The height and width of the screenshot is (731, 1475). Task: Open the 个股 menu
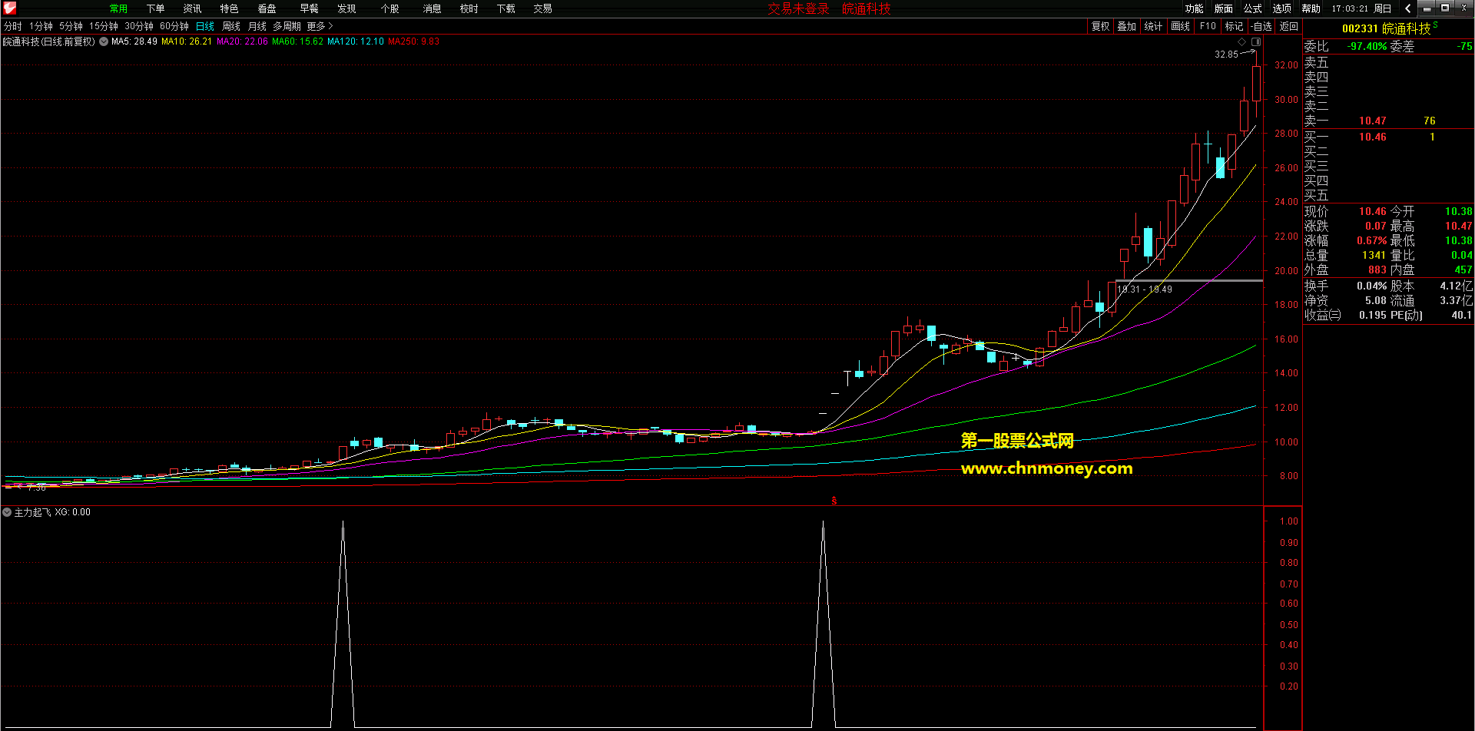(x=389, y=8)
